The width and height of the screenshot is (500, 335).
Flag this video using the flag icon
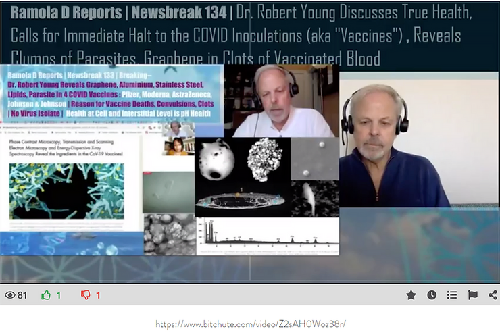[472, 295]
